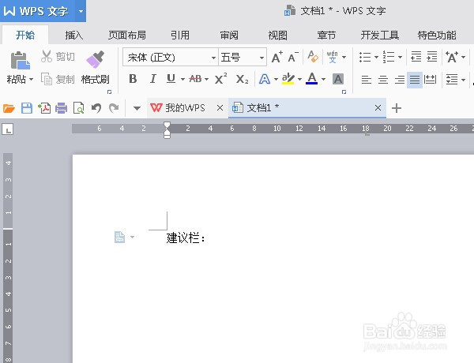Click the Print Preview icon
Viewport: 474px width, 363px height.
(x=78, y=108)
